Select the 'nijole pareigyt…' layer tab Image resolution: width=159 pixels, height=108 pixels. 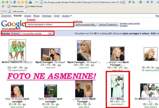[x=17, y=11]
